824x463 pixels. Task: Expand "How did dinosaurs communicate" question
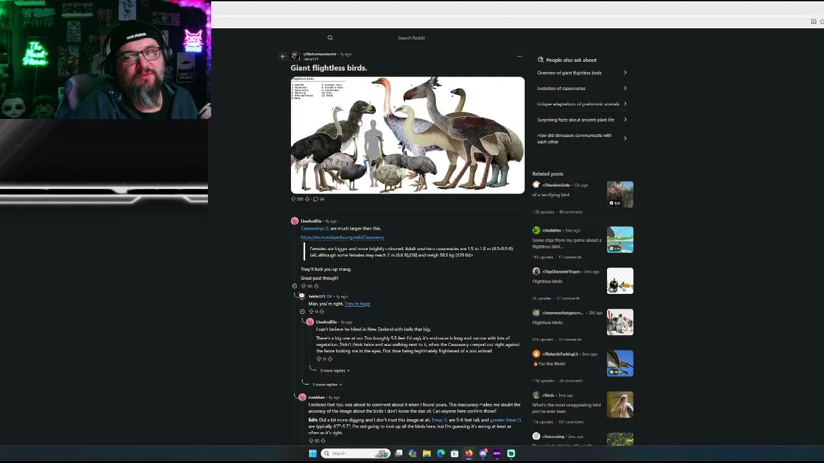coord(582,138)
